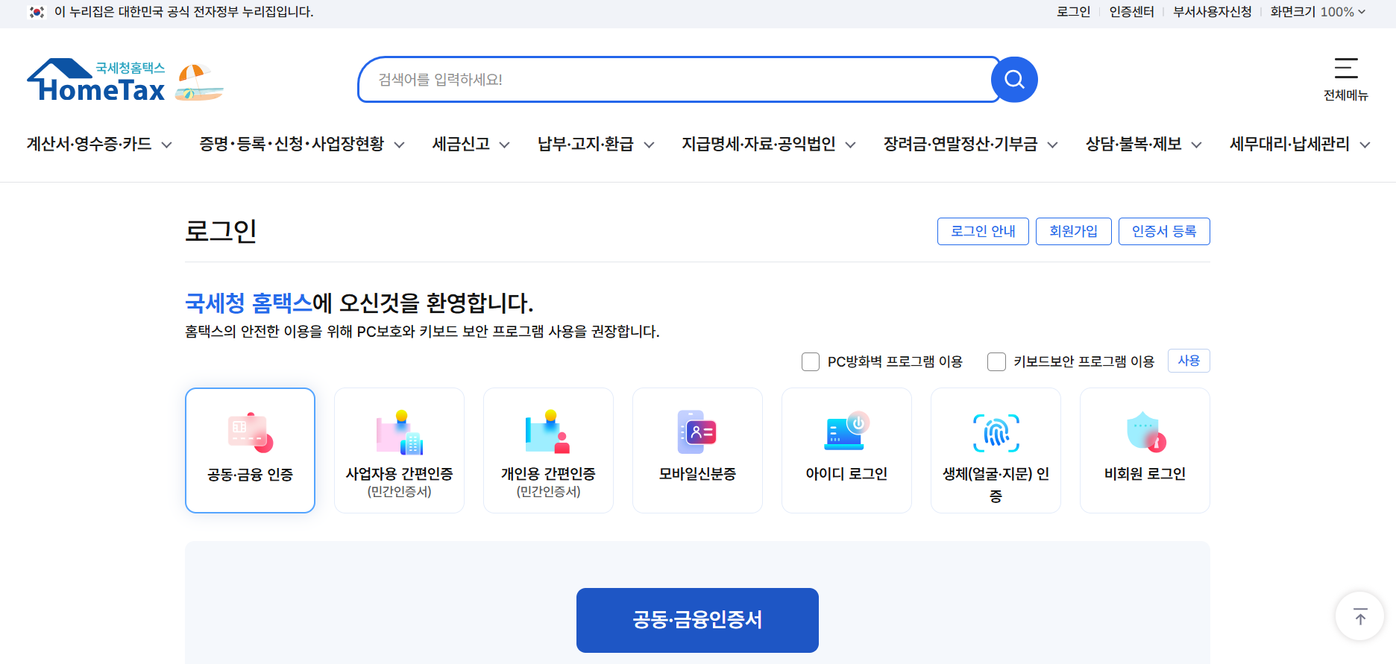
Task: Open 부서사용자신청 link
Action: point(1213,12)
